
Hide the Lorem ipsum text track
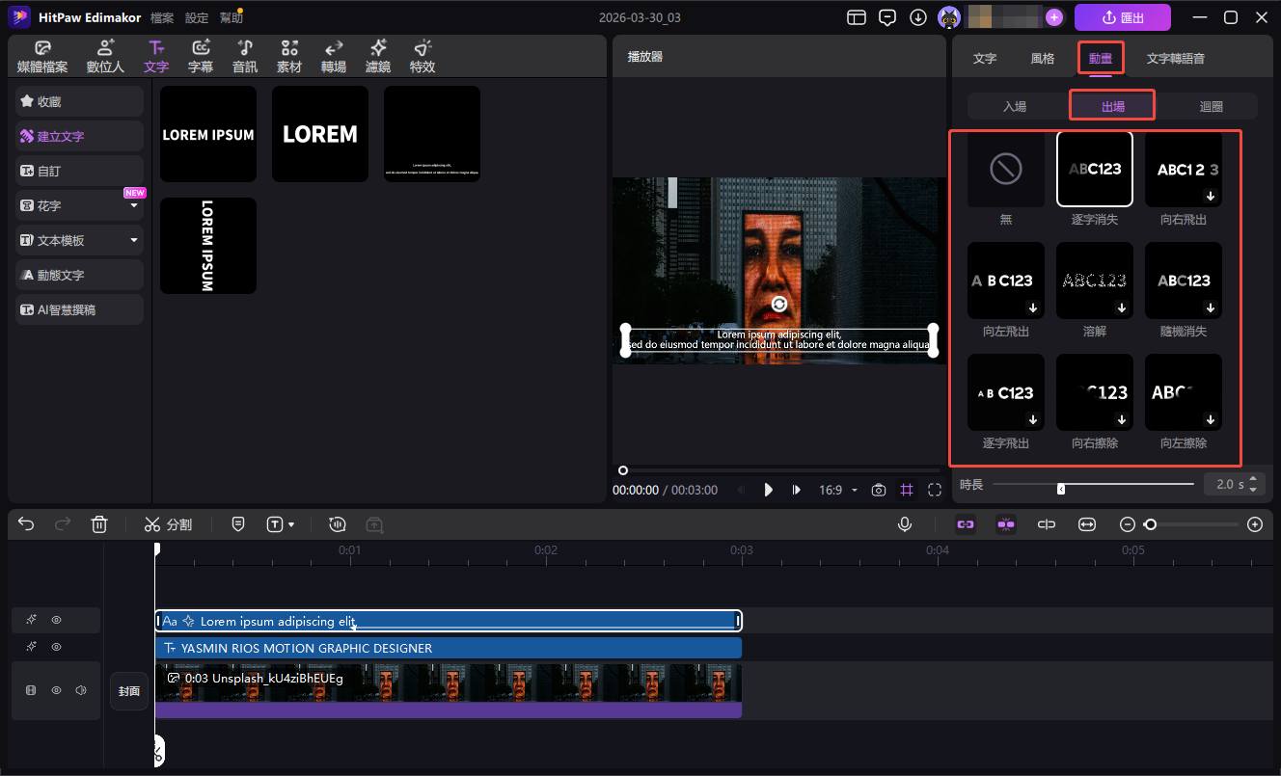[56, 620]
